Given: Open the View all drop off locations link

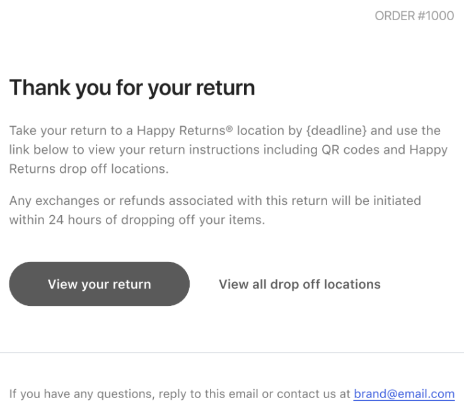Looking at the screenshot, I should coord(299,284).
